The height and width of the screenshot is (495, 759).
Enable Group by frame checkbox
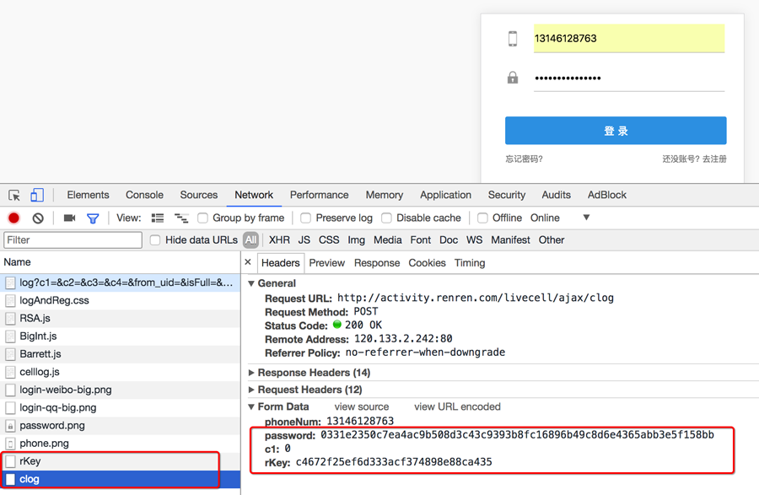(202, 218)
